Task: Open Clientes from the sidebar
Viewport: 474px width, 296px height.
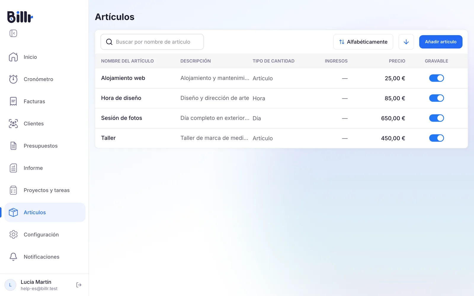Action: click(45, 123)
